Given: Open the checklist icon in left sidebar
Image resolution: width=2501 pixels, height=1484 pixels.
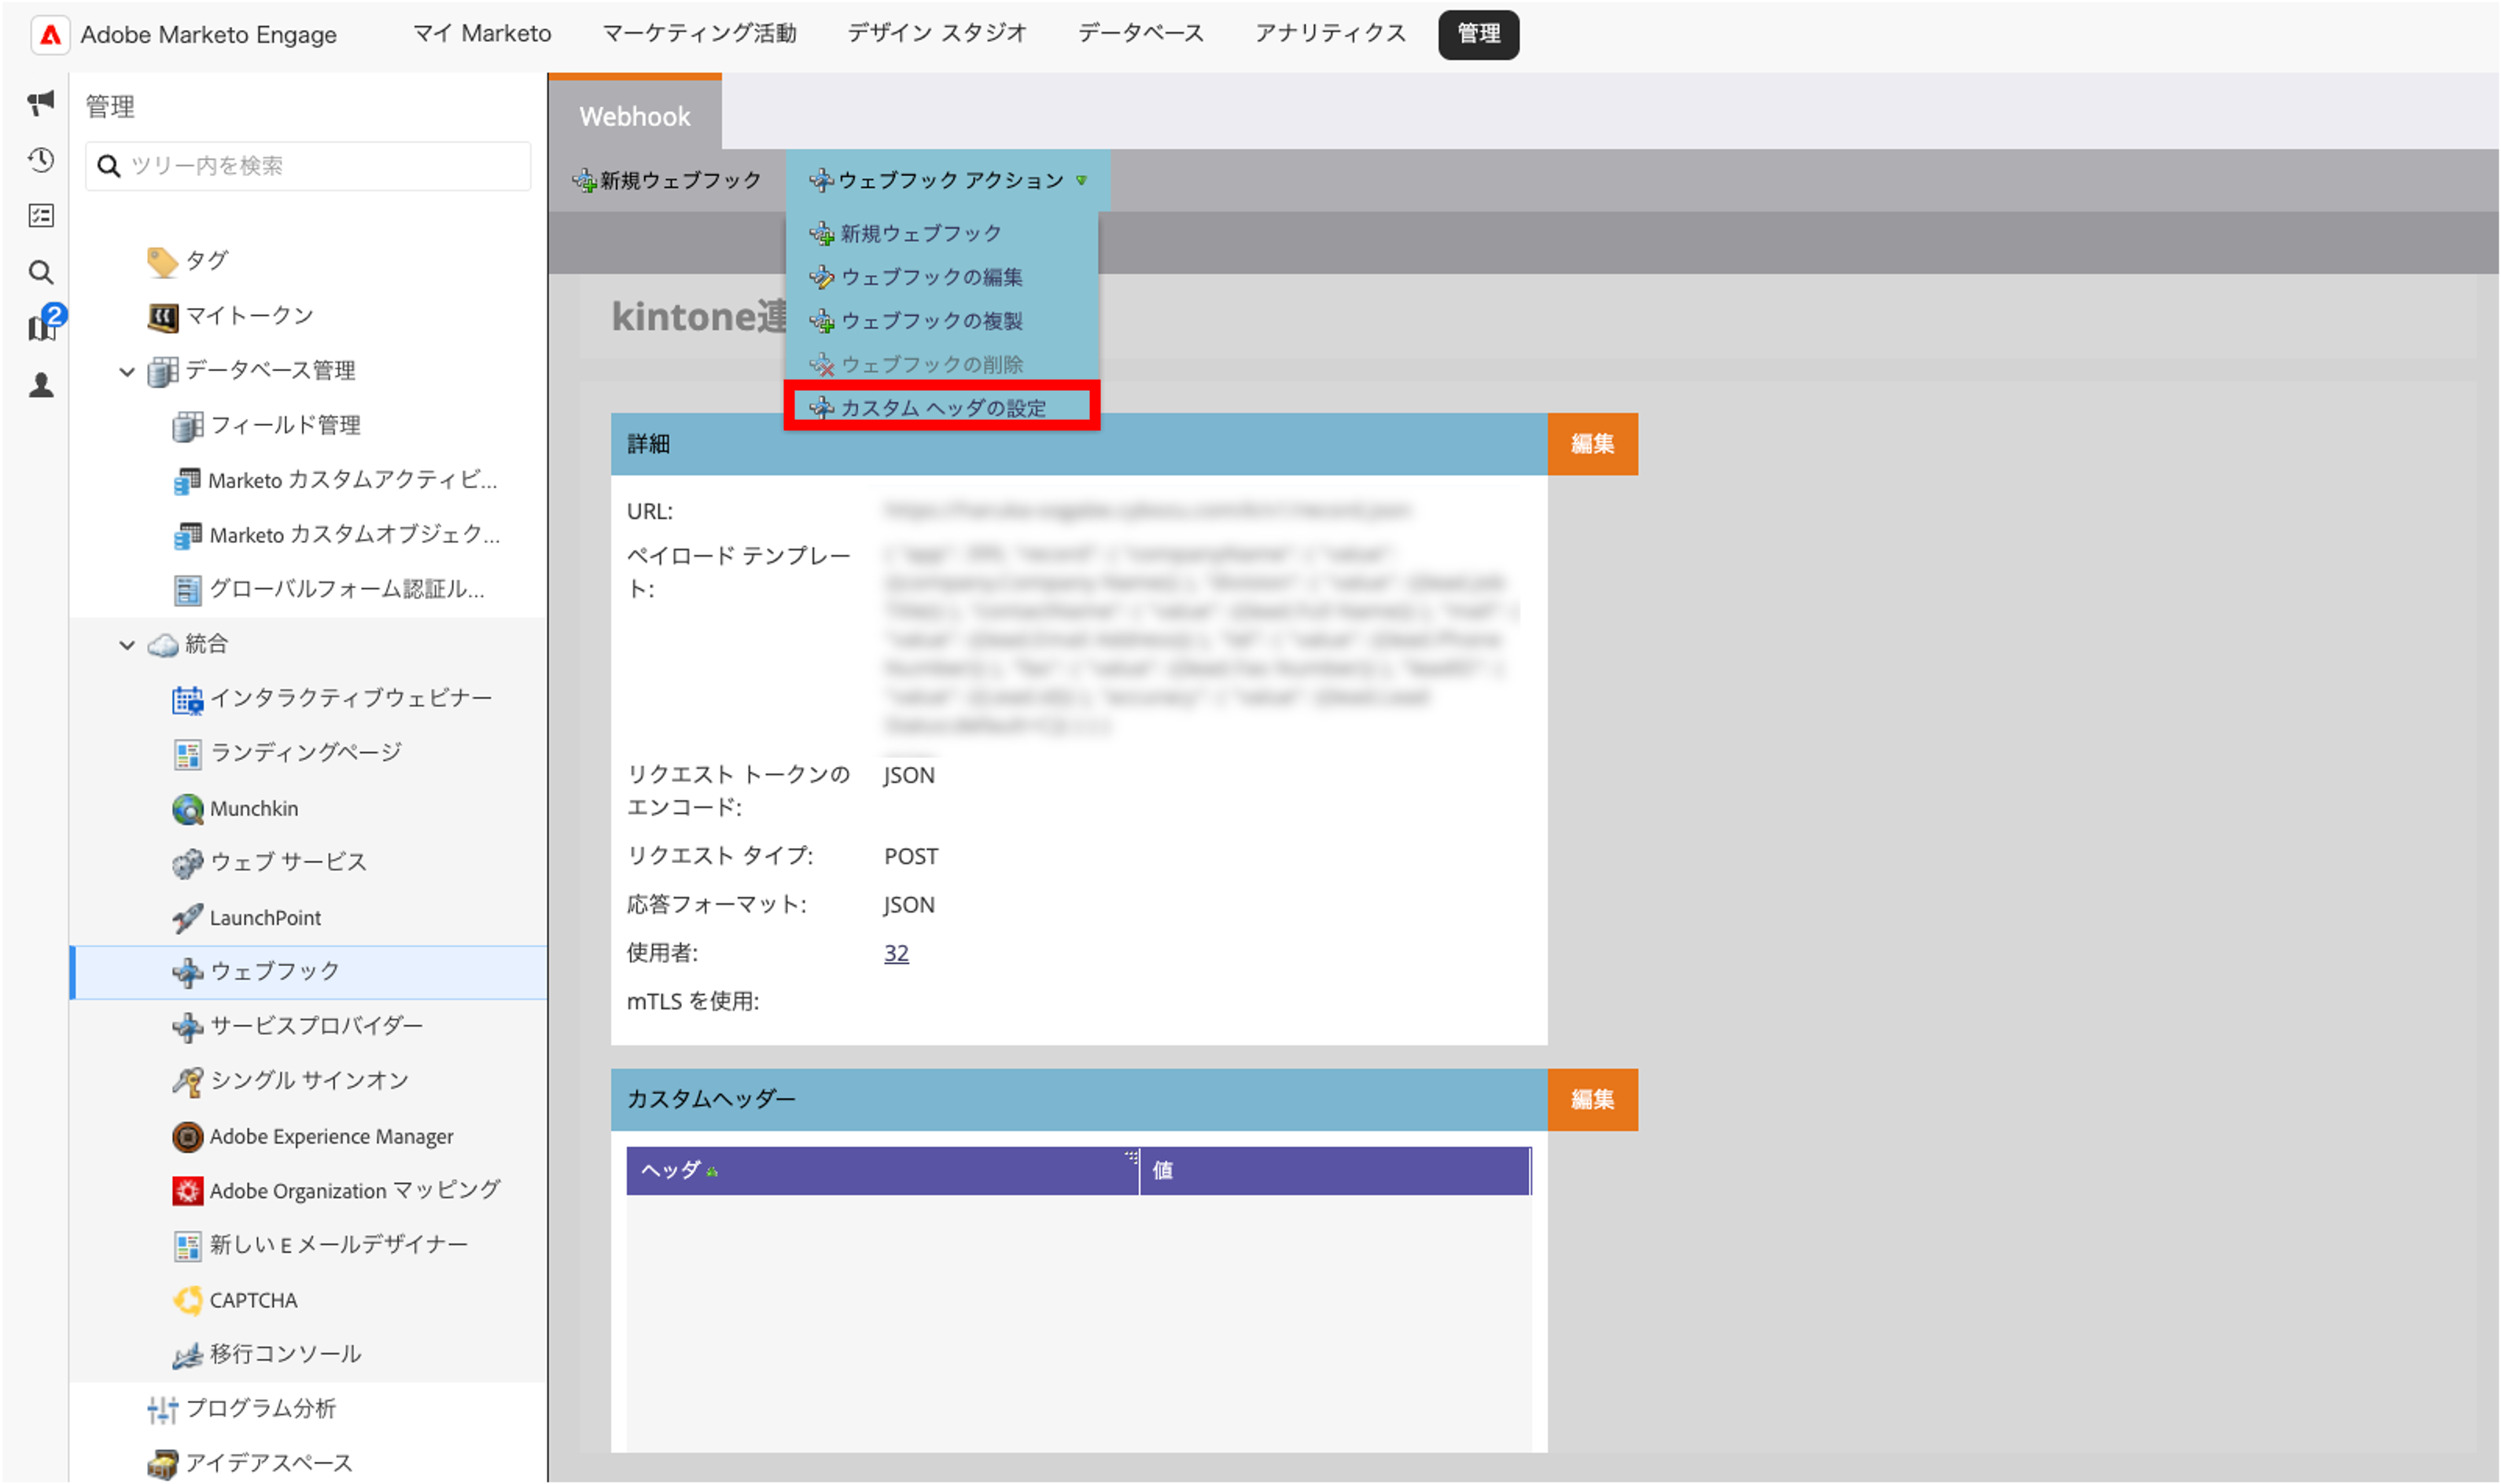Looking at the screenshot, I should [x=41, y=215].
